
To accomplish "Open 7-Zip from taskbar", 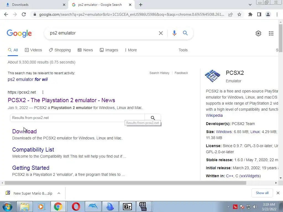I will click(127, 206).
